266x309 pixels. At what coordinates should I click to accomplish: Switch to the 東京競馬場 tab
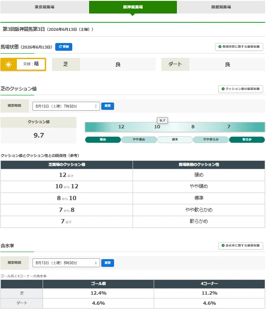click(44, 7)
